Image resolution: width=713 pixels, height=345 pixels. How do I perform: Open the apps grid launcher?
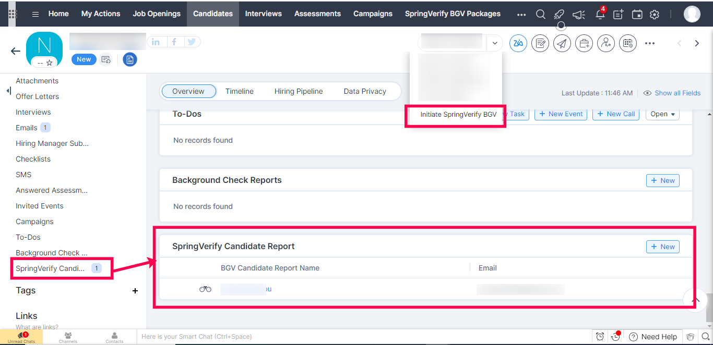13,14
